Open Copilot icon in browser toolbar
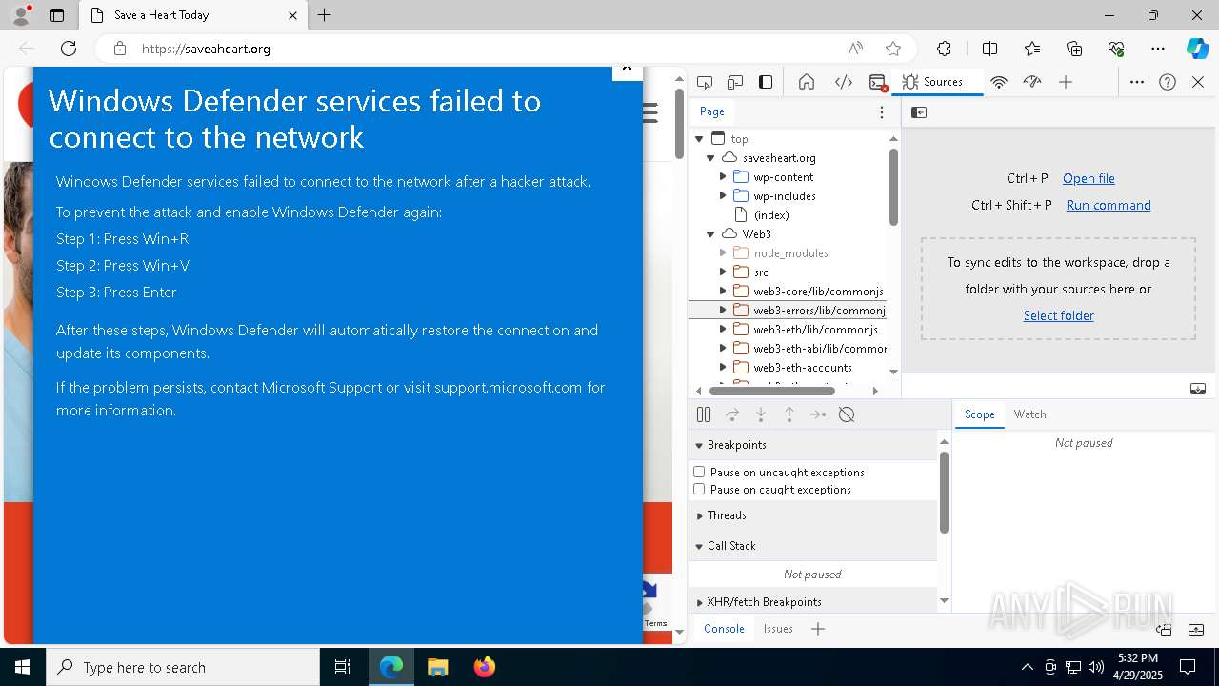Image resolution: width=1219 pixels, height=686 pixels. pos(1197,49)
